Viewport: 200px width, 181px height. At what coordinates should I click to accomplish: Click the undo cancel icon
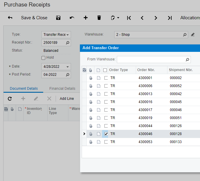pyautogui.click(x=72, y=18)
